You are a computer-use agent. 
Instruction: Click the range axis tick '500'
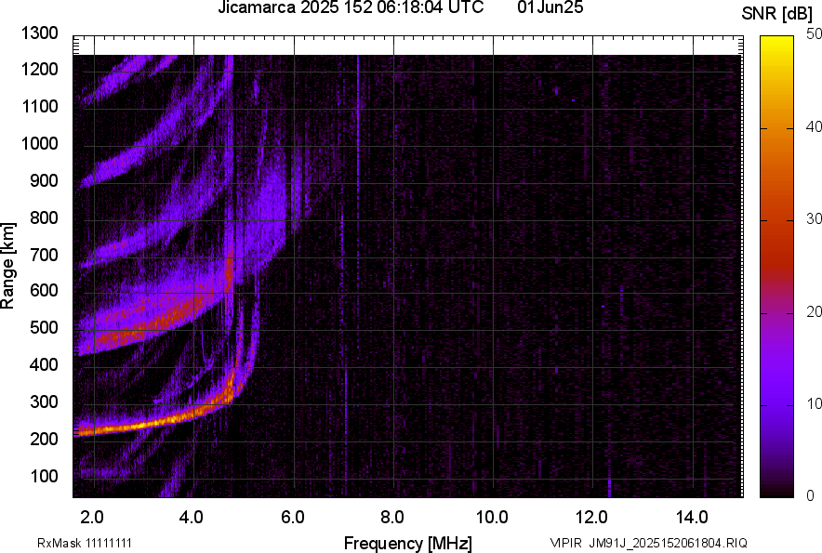pos(44,327)
